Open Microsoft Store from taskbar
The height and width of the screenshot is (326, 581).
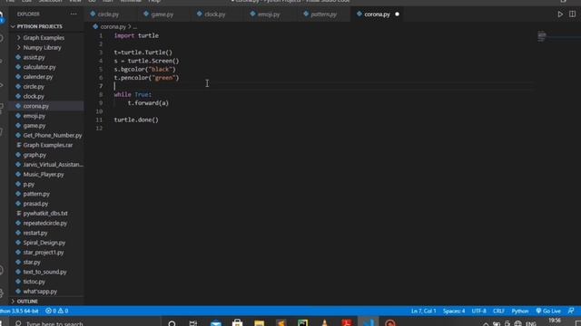point(237,323)
